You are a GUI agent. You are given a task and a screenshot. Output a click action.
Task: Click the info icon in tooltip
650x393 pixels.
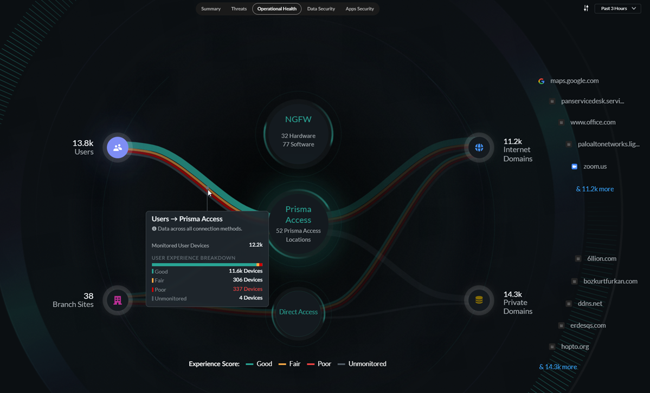click(x=154, y=228)
